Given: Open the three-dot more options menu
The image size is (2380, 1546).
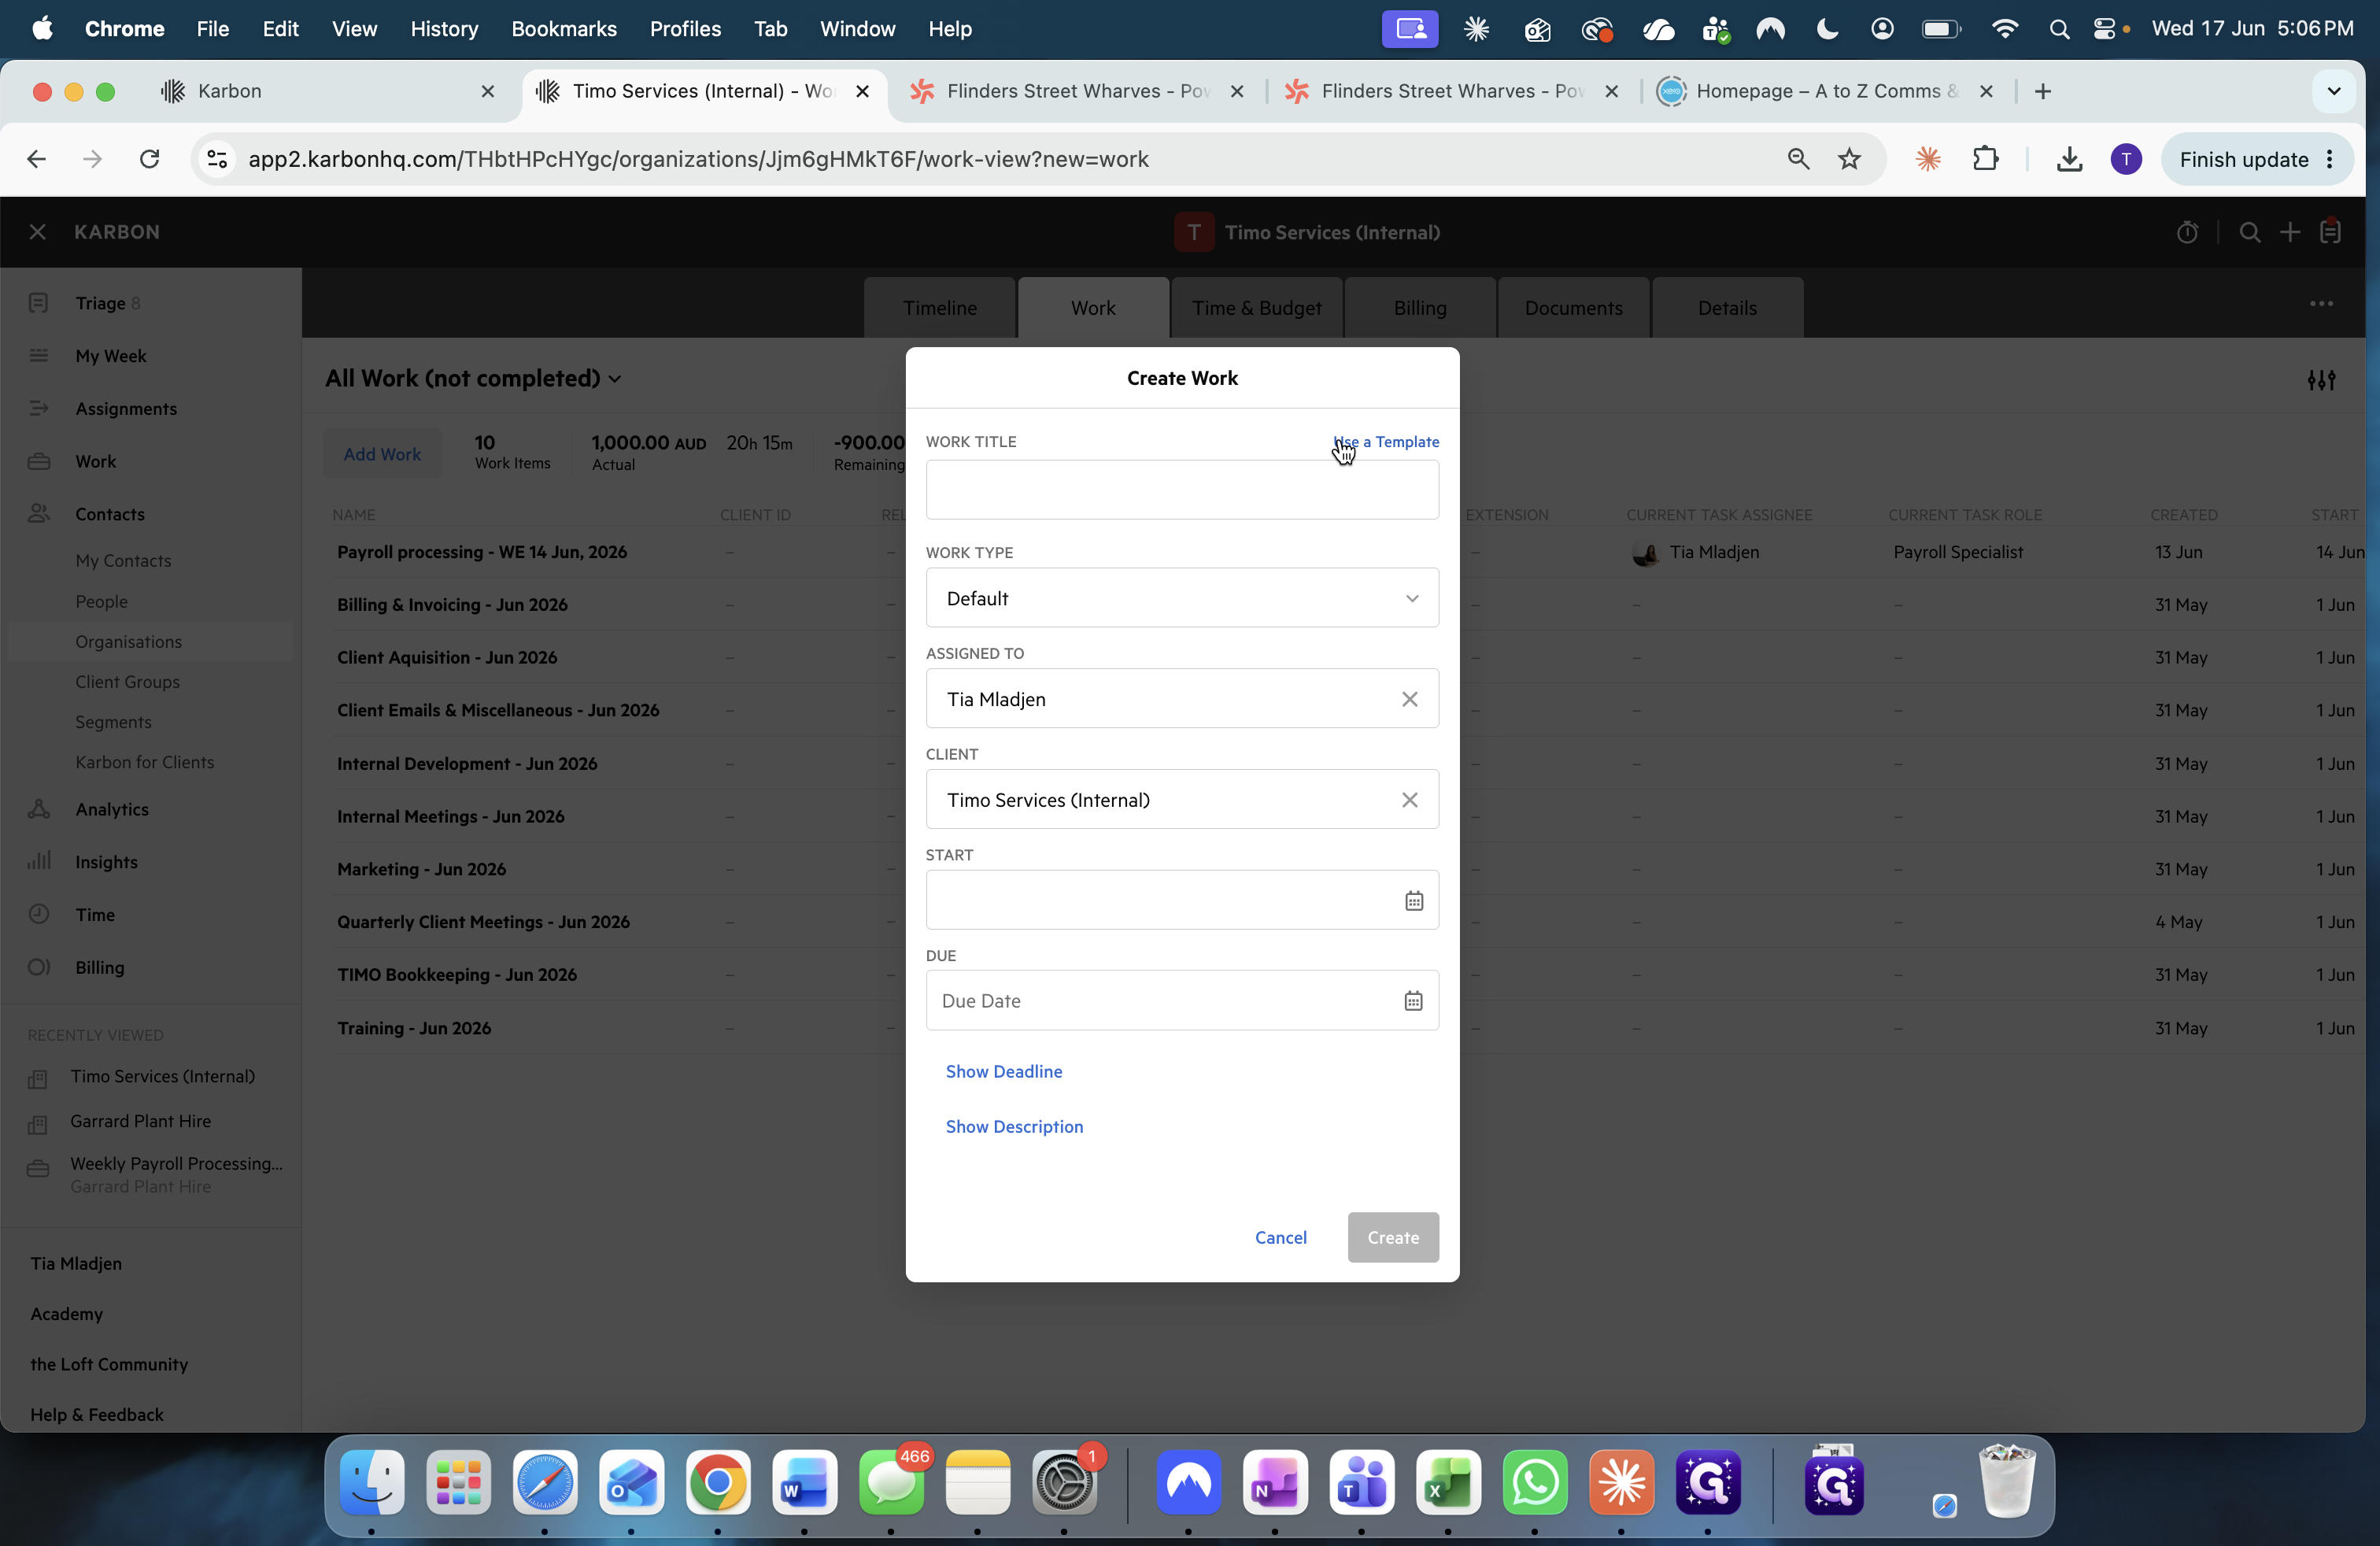Looking at the screenshot, I should pos(2321,304).
